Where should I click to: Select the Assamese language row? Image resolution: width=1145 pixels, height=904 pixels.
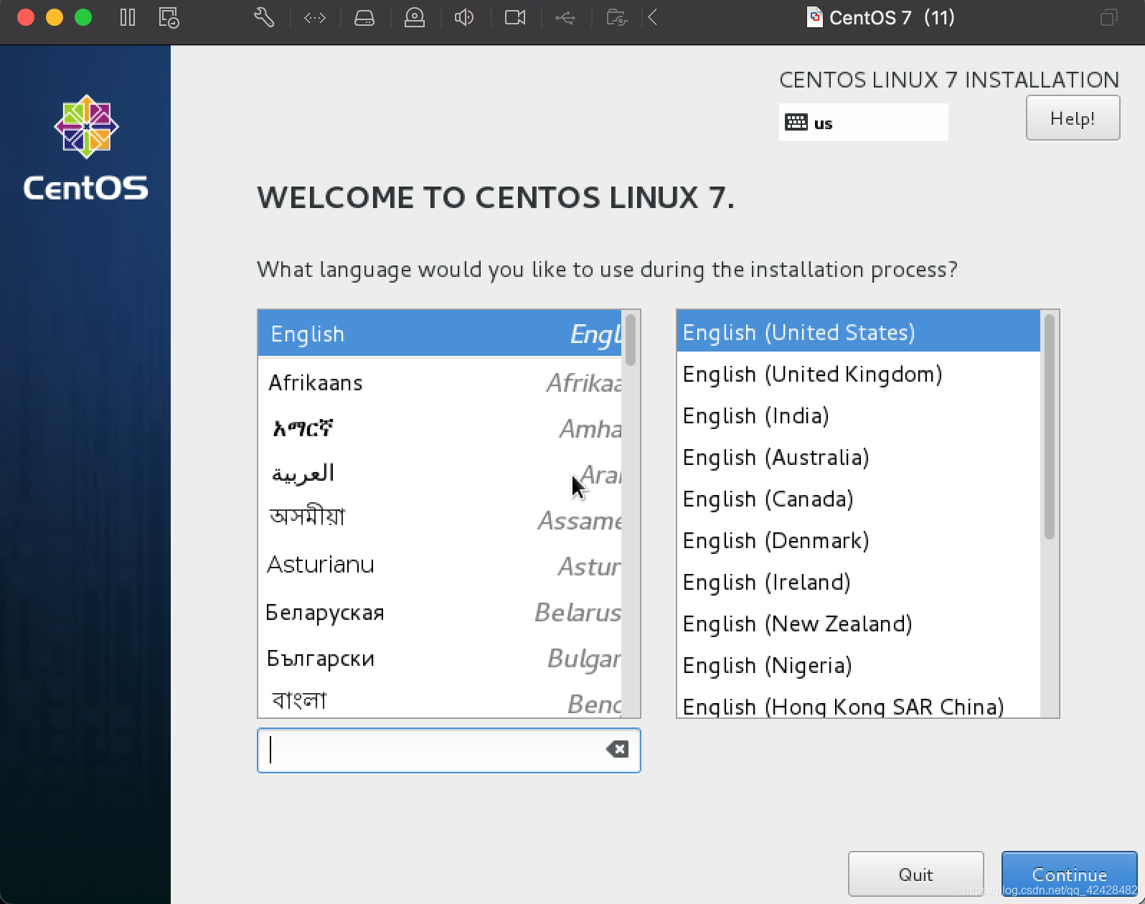(x=440, y=519)
